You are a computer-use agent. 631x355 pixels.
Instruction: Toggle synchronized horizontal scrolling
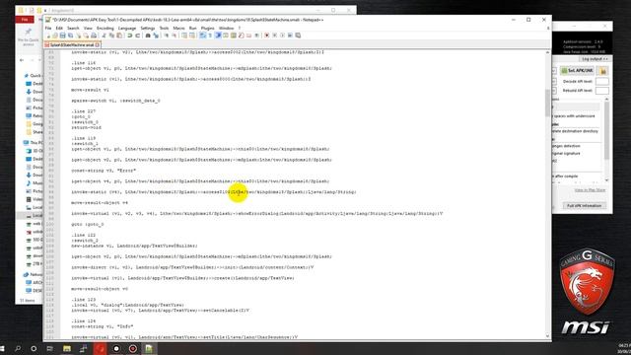pos(192,35)
